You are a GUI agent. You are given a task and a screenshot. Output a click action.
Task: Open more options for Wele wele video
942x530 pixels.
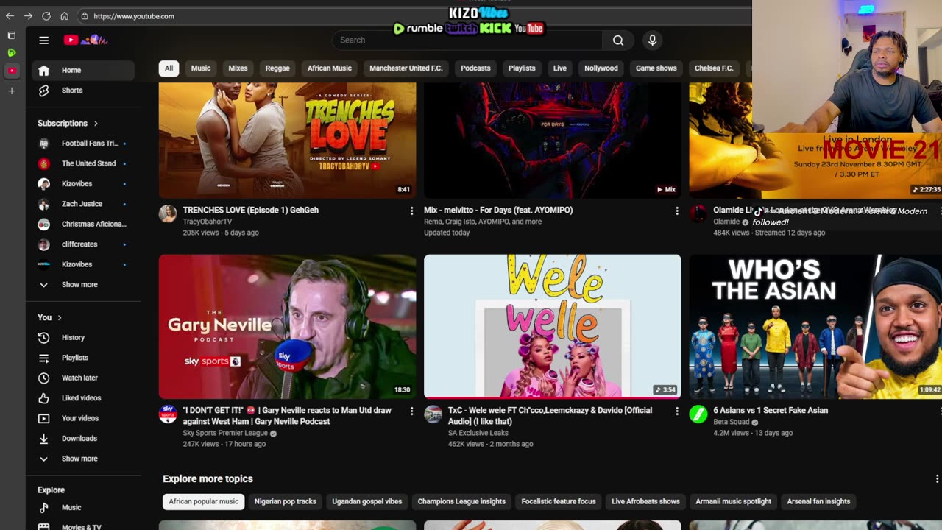(677, 411)
